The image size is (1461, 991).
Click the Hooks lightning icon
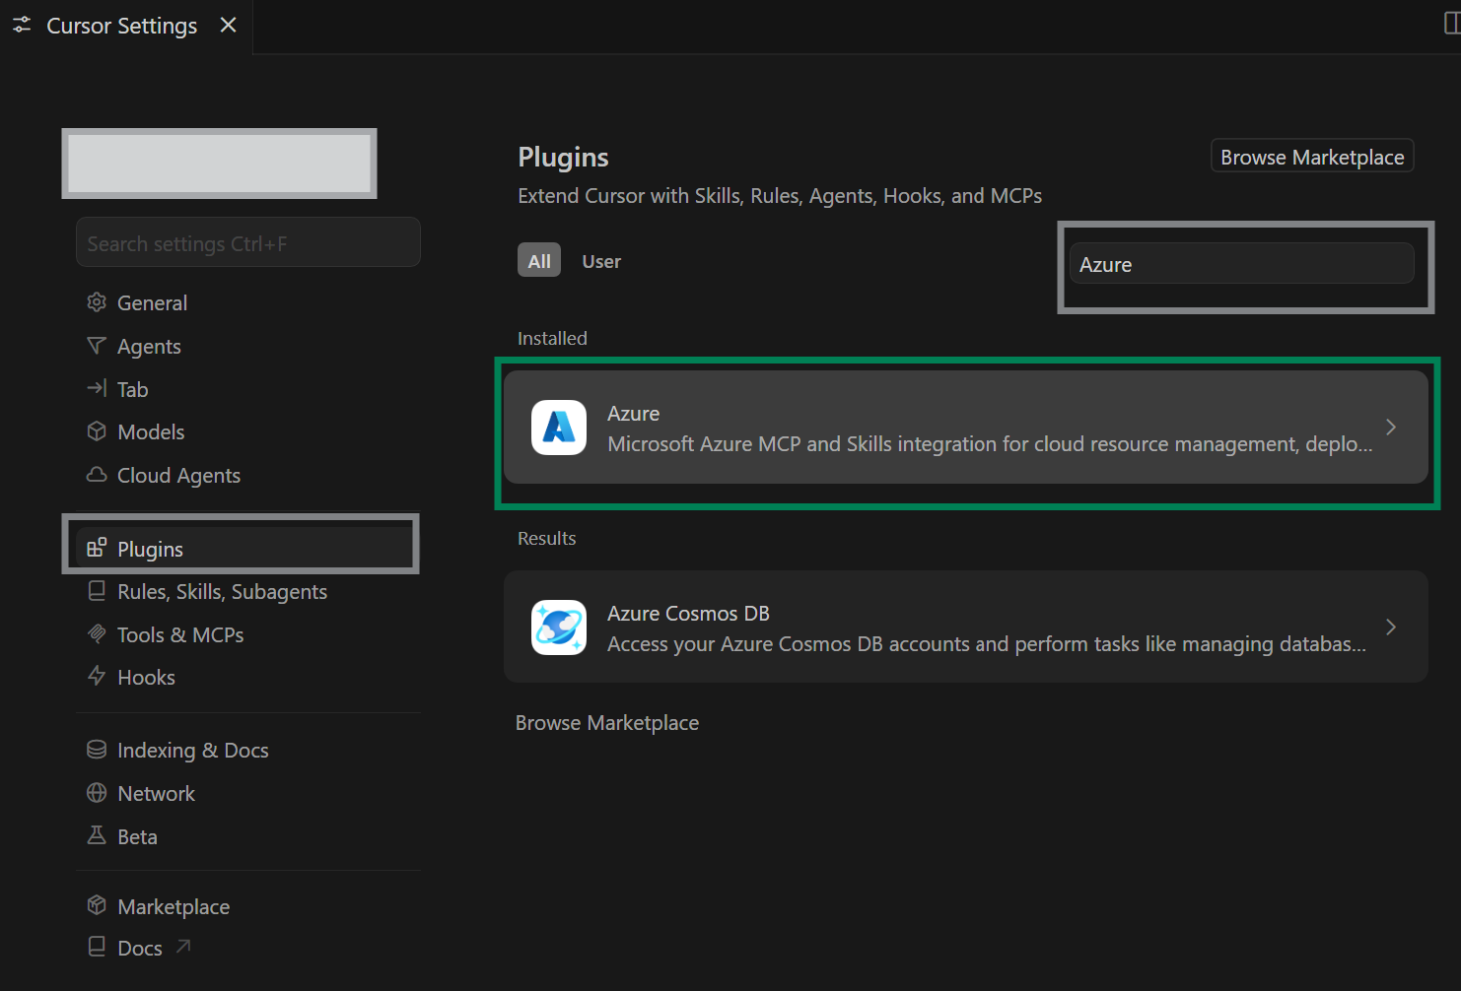pyautogui.click(x=97, y=676)
